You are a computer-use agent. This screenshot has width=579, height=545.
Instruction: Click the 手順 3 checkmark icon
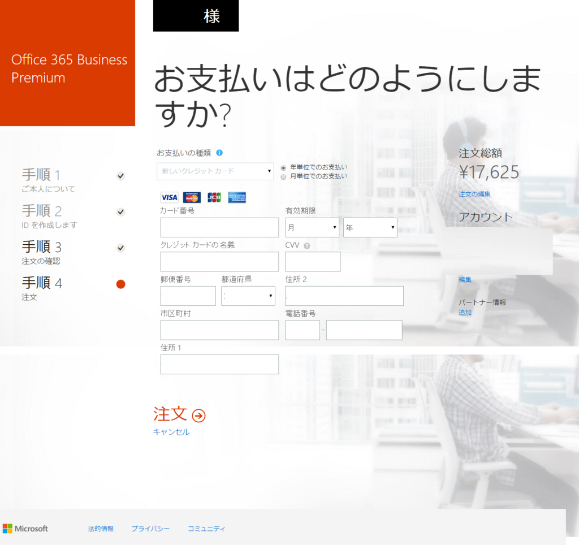coord(121,248)
